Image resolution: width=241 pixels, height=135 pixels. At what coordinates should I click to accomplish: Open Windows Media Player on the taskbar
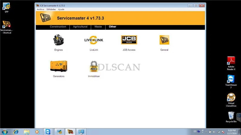click(x=37, y=132)
